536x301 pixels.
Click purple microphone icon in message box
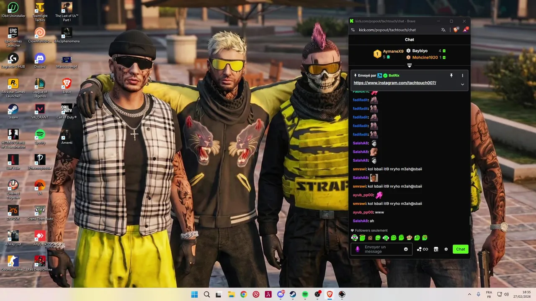[357, 249]
